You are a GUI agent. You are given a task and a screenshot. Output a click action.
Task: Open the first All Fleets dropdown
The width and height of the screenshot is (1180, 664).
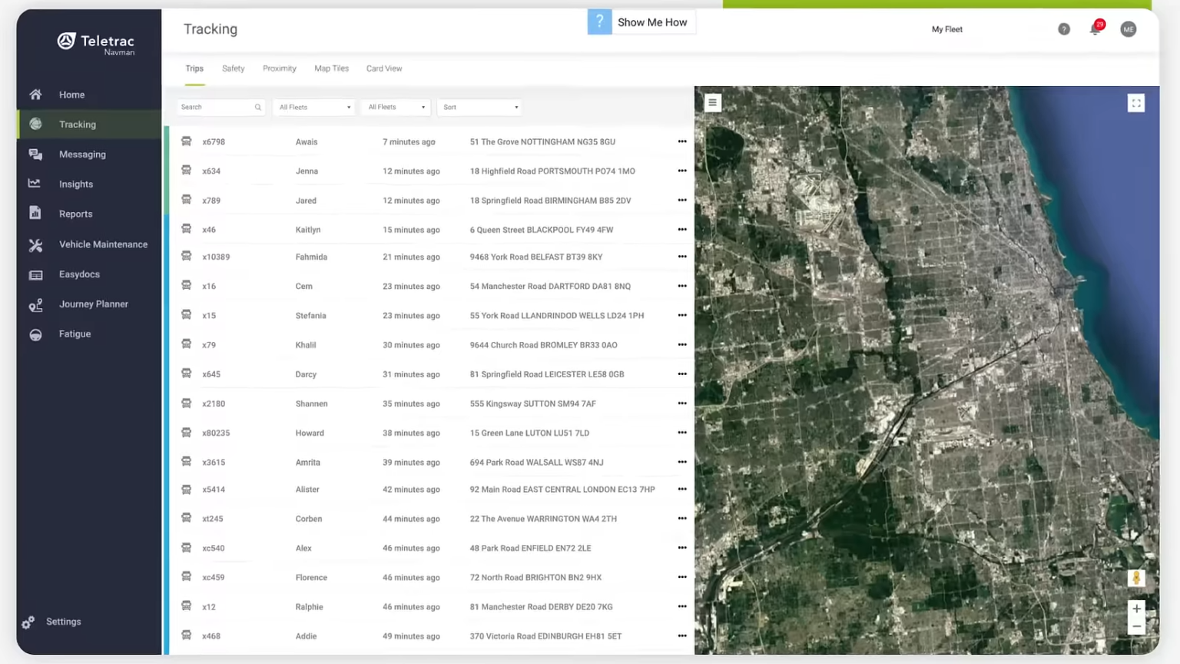click(x=314, y=108)
